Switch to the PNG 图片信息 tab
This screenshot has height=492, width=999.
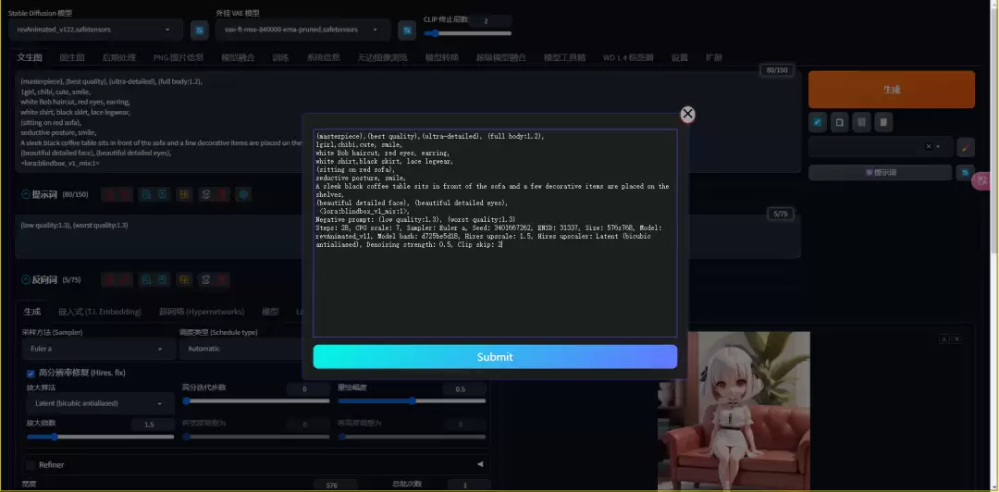click(x=178, y=57)
